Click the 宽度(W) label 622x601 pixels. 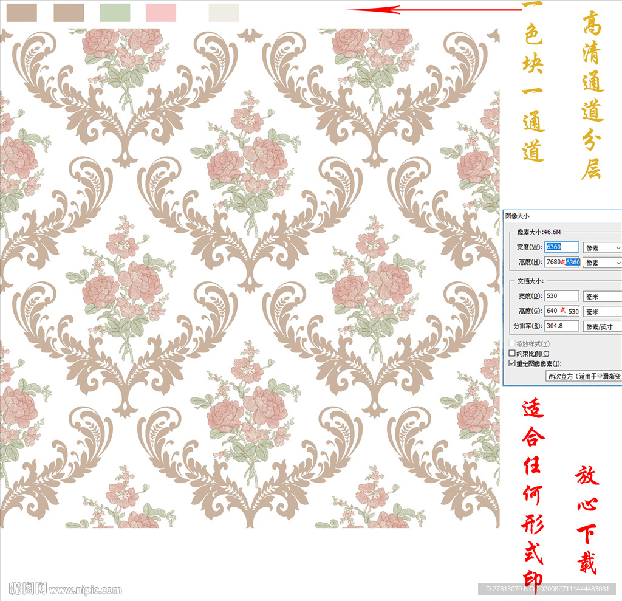pos(529,247)
